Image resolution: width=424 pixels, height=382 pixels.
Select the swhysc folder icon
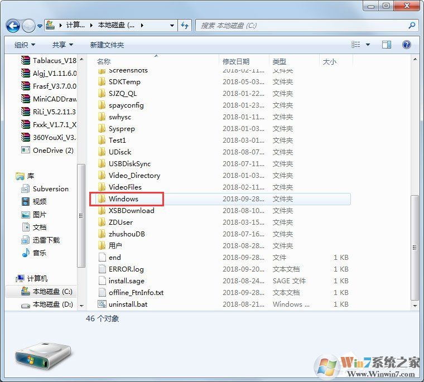click(x=102, y=117)
